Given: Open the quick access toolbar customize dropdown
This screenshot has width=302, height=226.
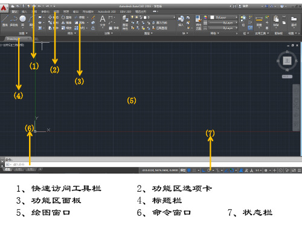Looking at the screenshot, I should tap(54, 6).
